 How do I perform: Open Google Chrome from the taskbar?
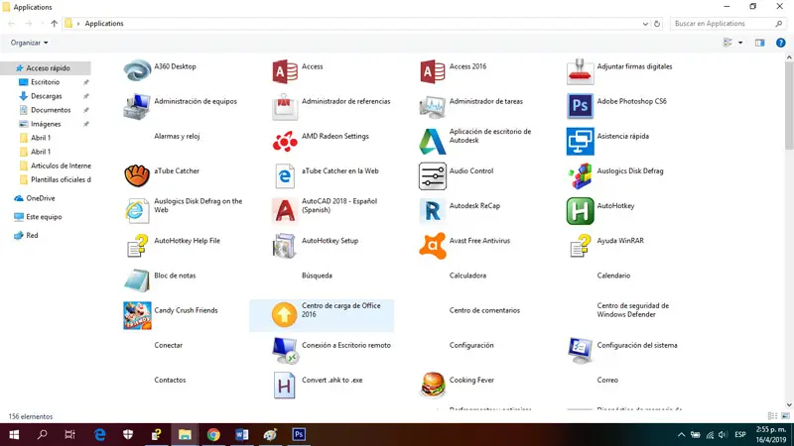tap(213, 434)
